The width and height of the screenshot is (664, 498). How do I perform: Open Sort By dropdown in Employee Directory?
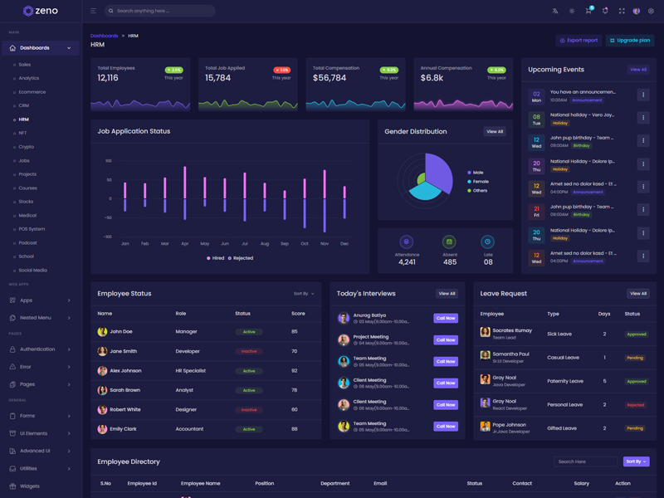coord(636,461)
